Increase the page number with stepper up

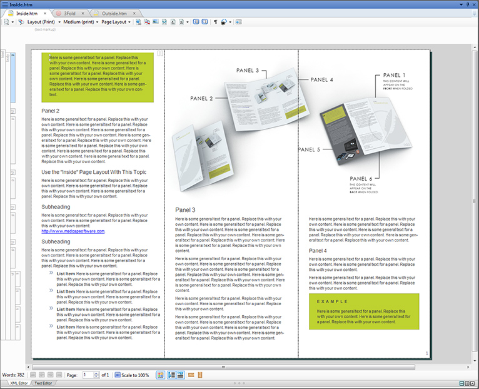[x=96, y=373]
